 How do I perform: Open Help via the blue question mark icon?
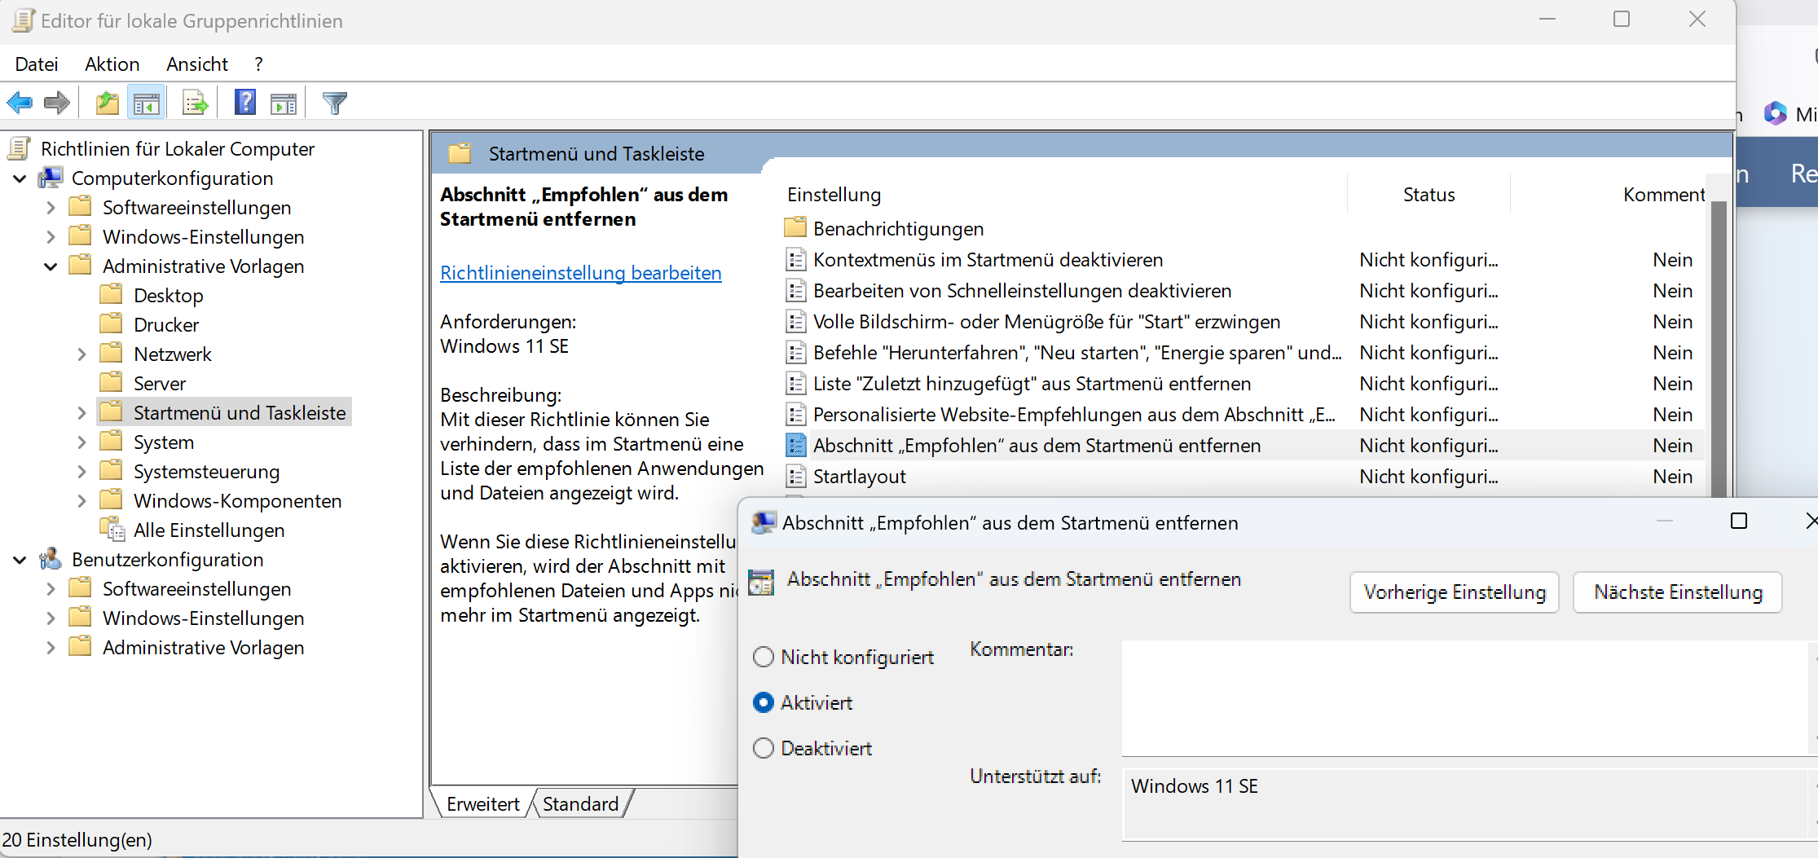(244, 103)
